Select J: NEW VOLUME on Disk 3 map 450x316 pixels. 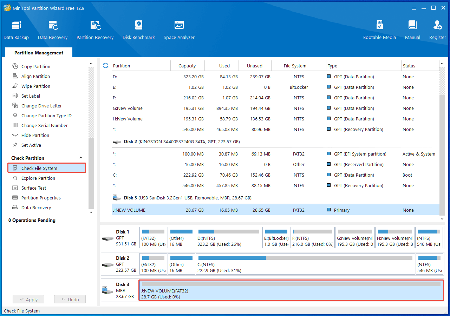(x=291, y=290)
